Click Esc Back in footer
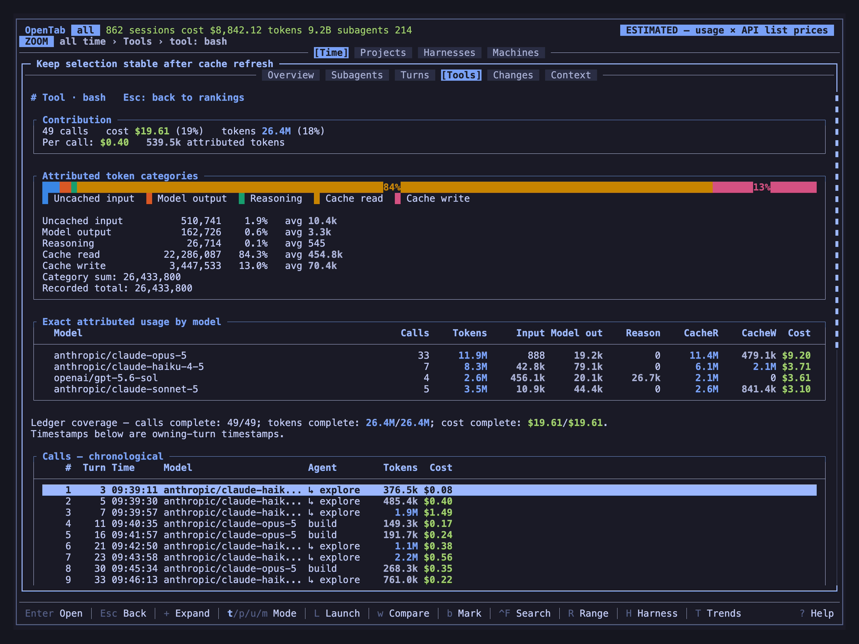The height and width of the screenshot is (644, 859). 123,613
